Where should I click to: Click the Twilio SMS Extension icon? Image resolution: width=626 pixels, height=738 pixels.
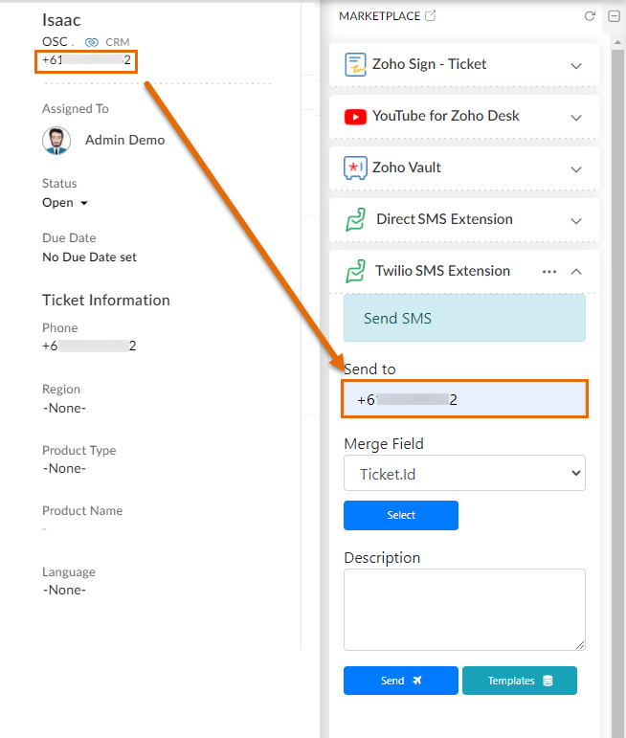point(356,271)
